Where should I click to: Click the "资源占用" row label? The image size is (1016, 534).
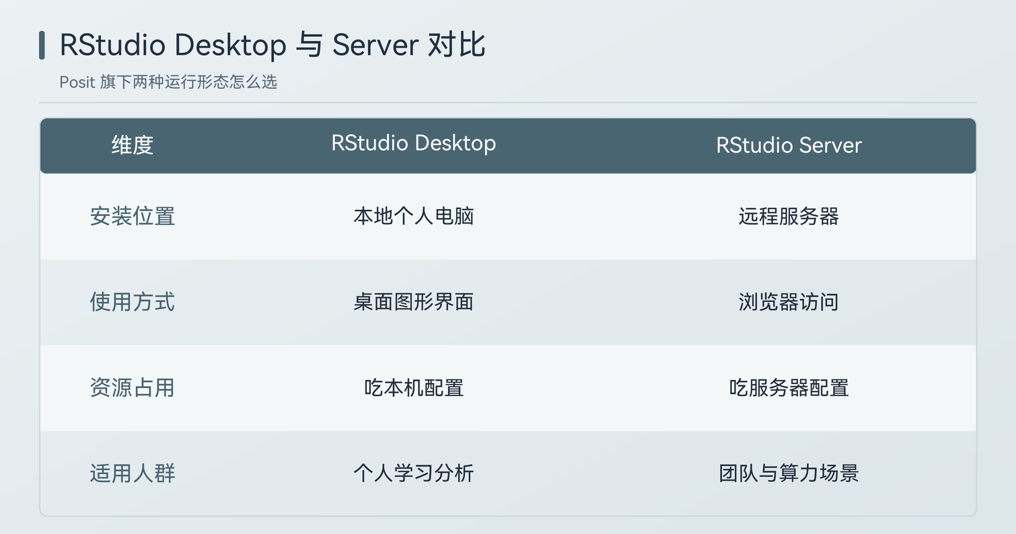pos(133,388)
